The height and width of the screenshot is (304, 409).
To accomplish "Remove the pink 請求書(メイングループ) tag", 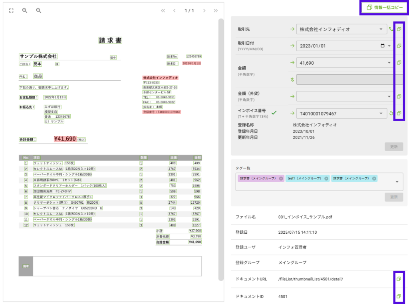I will click(281, 179).
